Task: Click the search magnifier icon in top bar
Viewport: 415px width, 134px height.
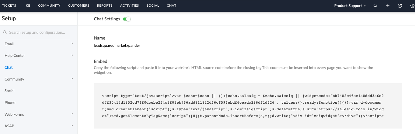Action: coord(375,6)
